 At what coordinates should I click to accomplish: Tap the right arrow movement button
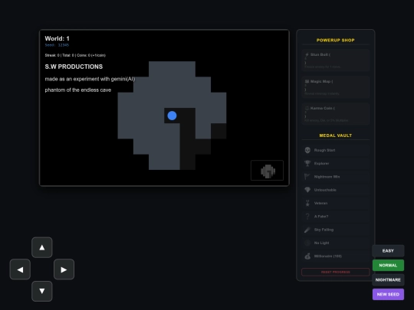64,269
